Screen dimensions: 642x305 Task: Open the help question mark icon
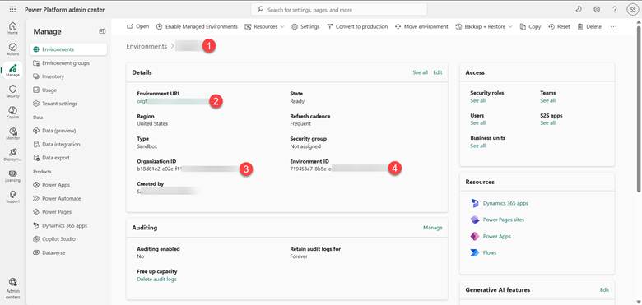coord(615,9)
